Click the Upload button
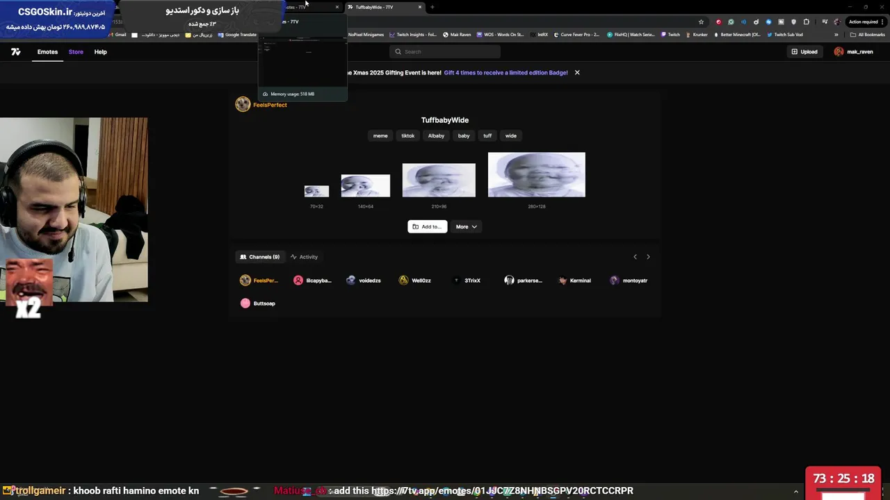This screenshot has height=500, width=890. click(x=804, y=51)
